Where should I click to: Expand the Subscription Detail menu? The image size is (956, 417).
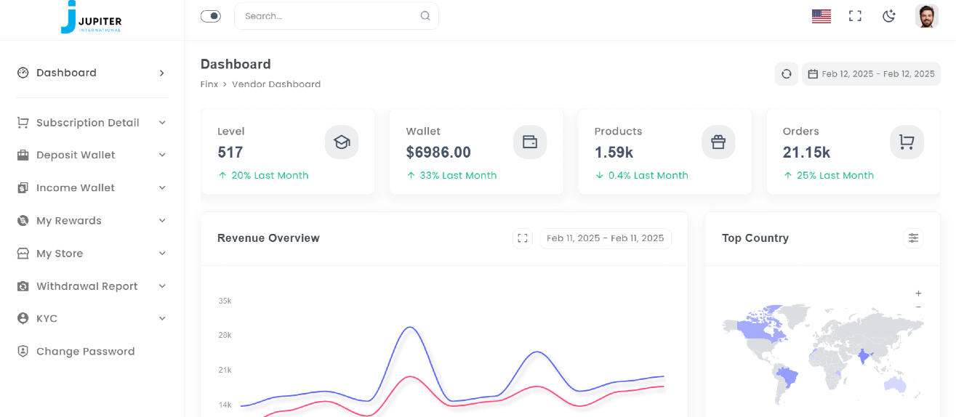coord(92,123)
